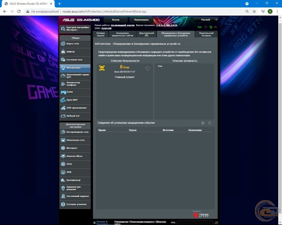The width and height of the screenshot is (282, 225).
Task: Open the Русский language dropdown
Action: coord(206,20)
